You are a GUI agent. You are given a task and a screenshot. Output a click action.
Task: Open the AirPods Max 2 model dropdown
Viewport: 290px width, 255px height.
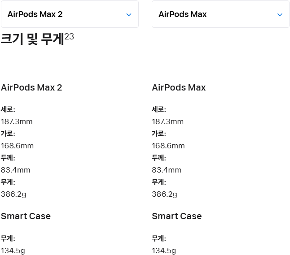[69, 14]
